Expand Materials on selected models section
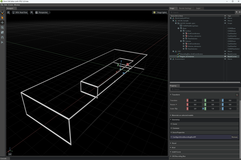241x160 pixels. point(171,115)
